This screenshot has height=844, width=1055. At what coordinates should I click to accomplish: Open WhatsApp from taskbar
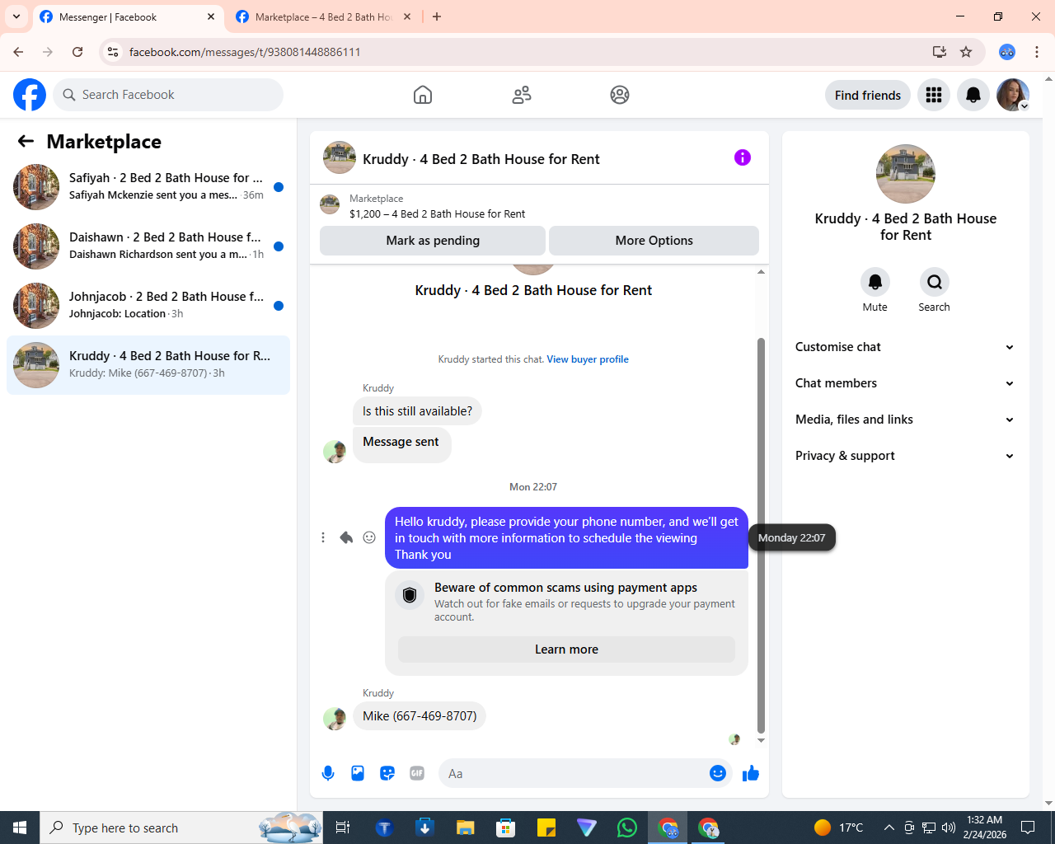[627, 828]
